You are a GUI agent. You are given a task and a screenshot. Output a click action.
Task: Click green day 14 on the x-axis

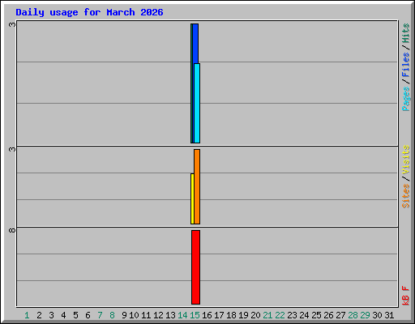click(182, 315)
